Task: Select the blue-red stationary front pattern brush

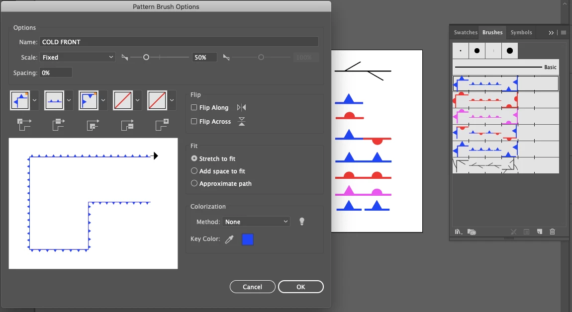Action: click(x=506, y=133)
